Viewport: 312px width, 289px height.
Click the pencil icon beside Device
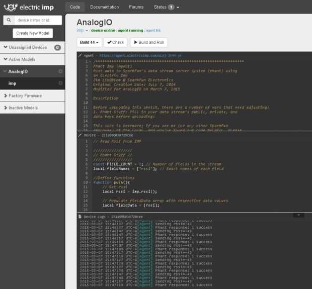[80, 135]
